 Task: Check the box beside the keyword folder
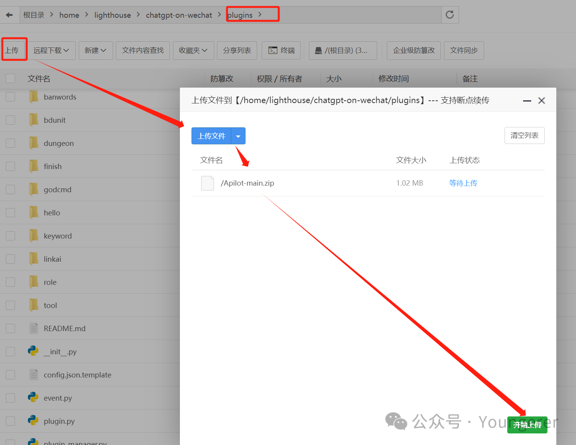click(10, 236)
